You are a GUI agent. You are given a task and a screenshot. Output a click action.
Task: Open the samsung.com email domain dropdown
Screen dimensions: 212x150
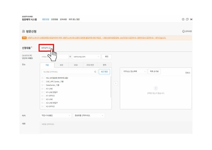coord(86,57)
